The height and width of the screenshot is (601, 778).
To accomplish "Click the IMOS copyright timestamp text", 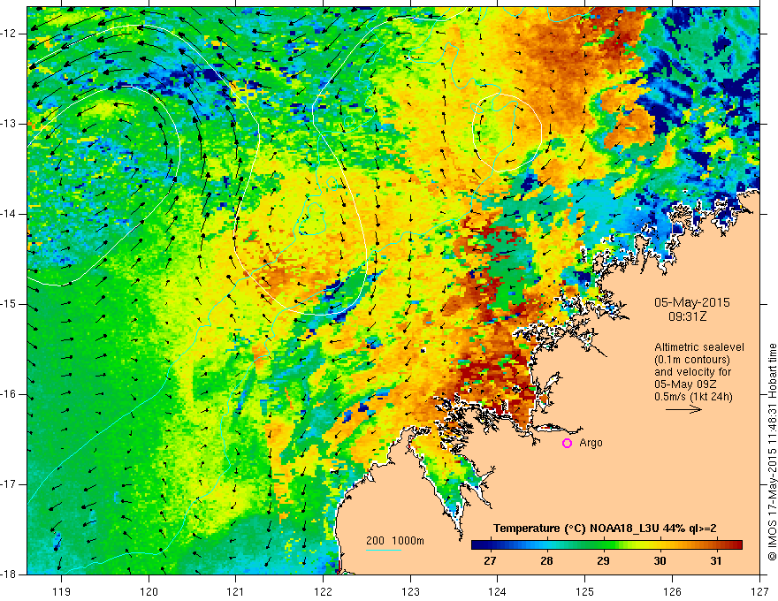I will click(772, 452).
